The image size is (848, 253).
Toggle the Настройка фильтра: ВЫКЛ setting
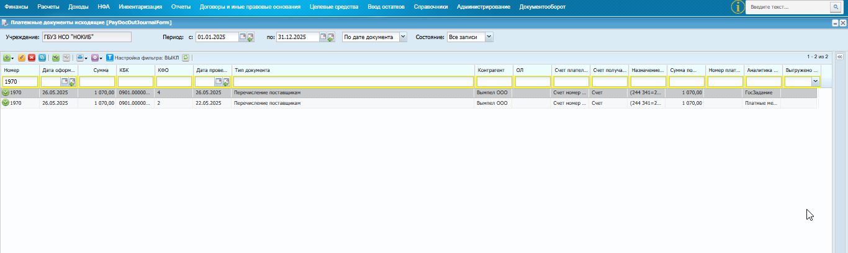coord(147,58)
